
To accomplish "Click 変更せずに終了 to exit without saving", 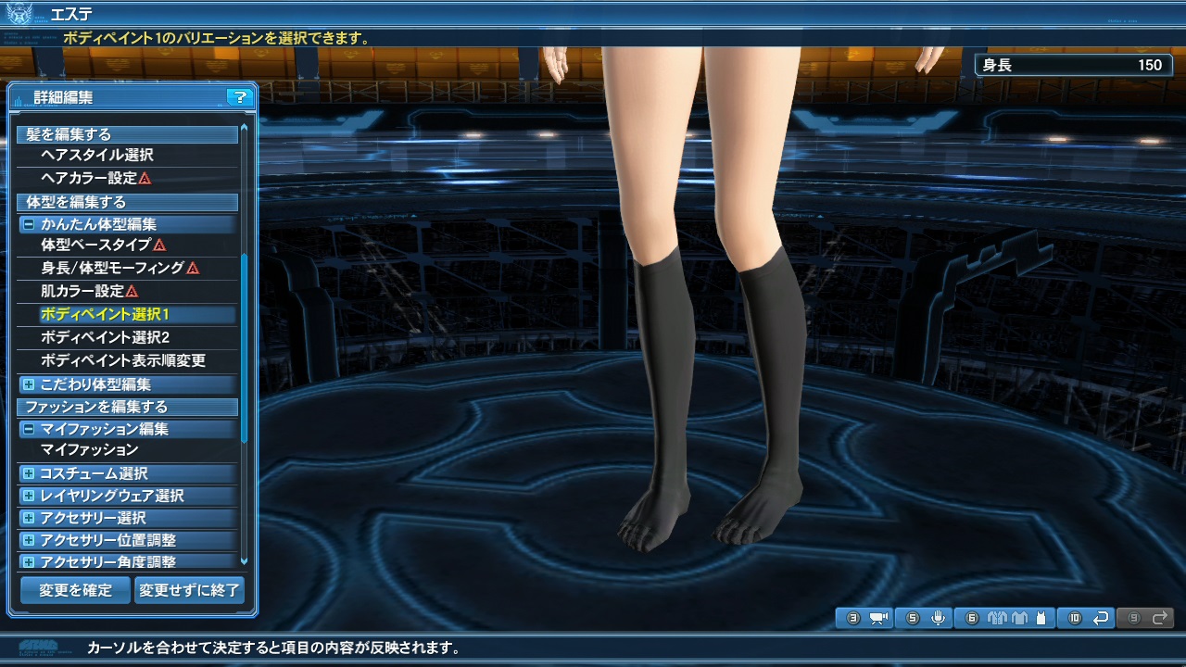I will click(190, 590).
